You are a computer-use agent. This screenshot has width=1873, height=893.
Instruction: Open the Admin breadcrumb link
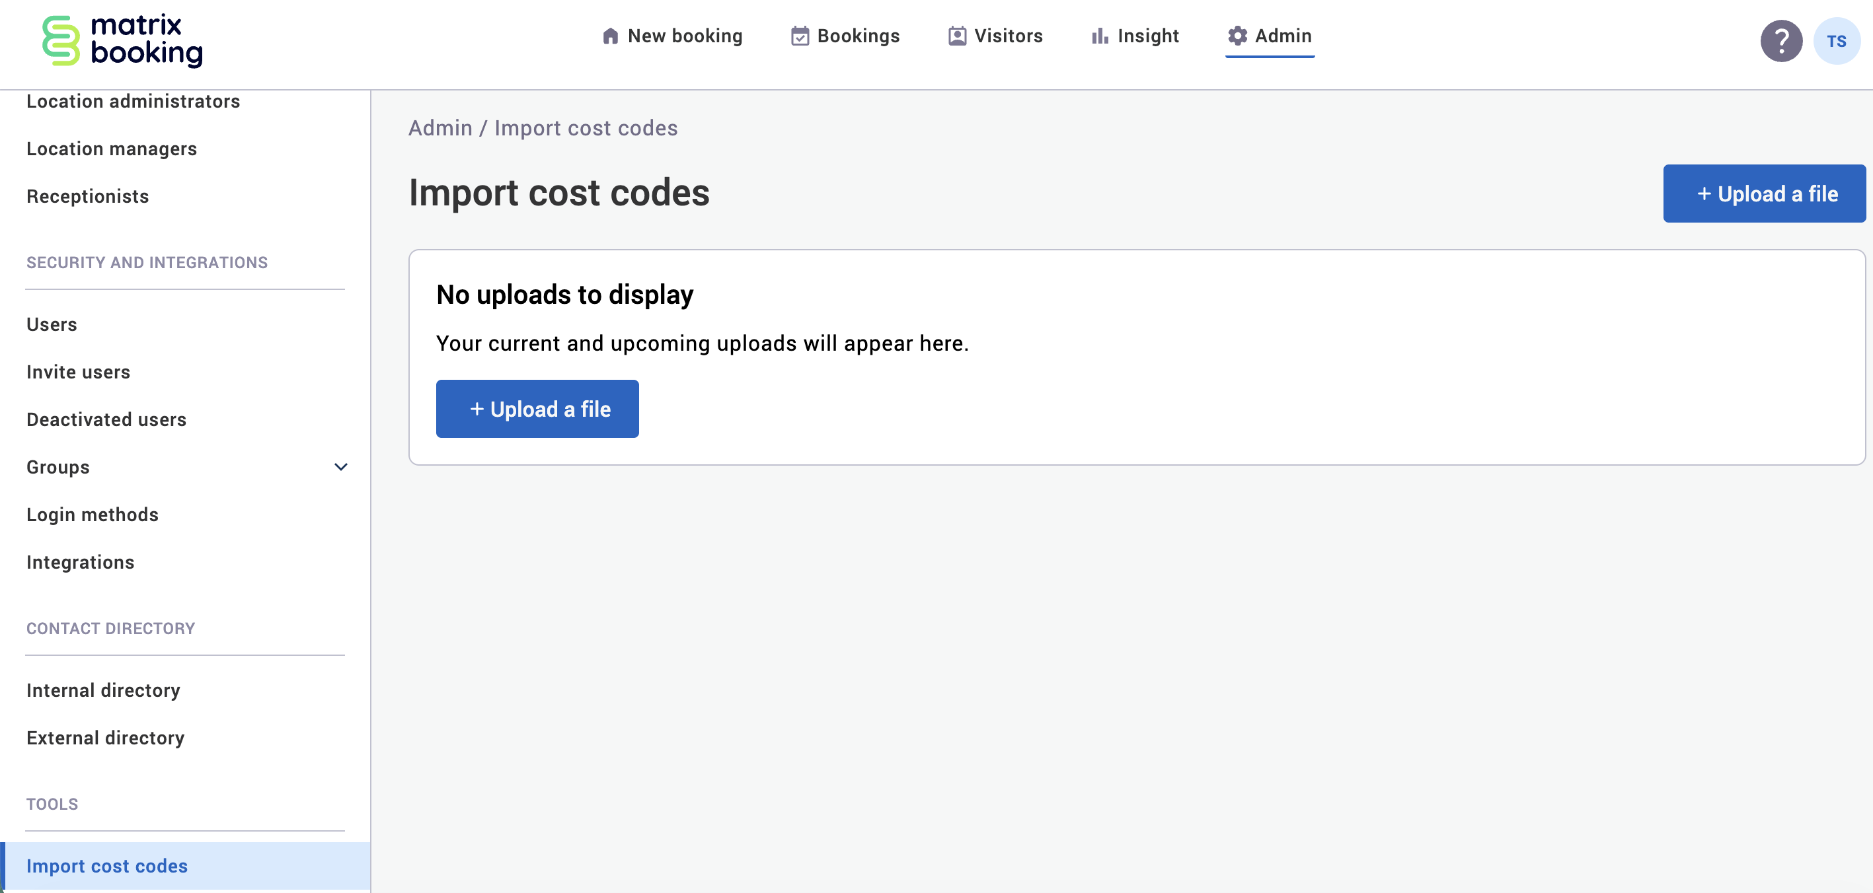coord(439,128)
